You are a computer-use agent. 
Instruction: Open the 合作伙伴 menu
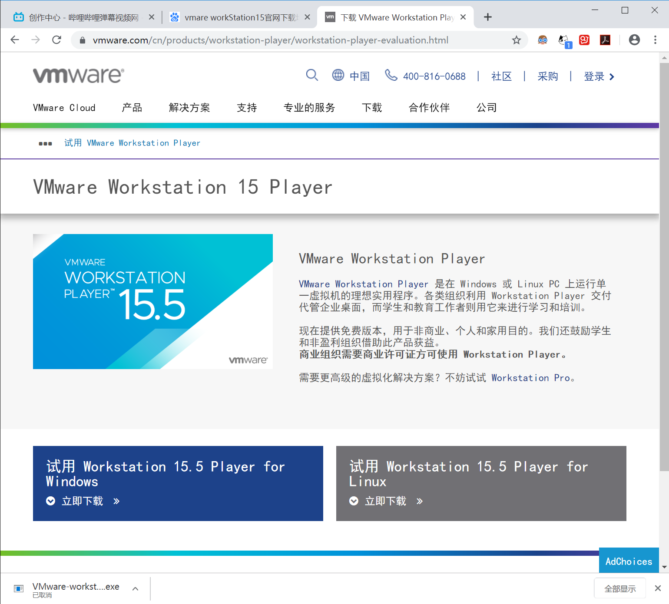(x=429, y=108)
